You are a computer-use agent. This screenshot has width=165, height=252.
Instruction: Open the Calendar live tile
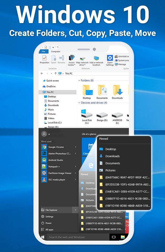tap(89, 147)
